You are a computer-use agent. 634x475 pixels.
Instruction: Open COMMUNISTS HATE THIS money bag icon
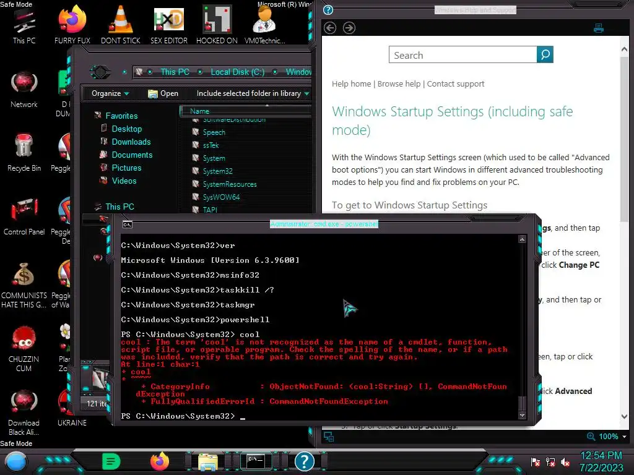point(24,285)
